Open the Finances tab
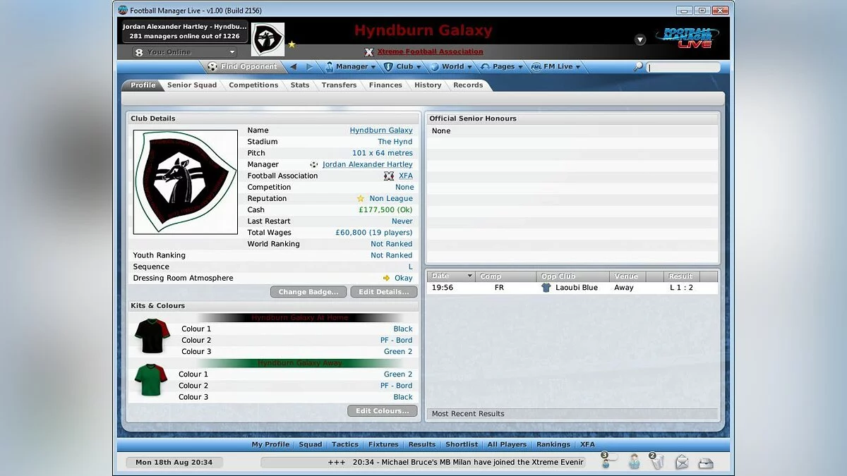 point(385,85)
